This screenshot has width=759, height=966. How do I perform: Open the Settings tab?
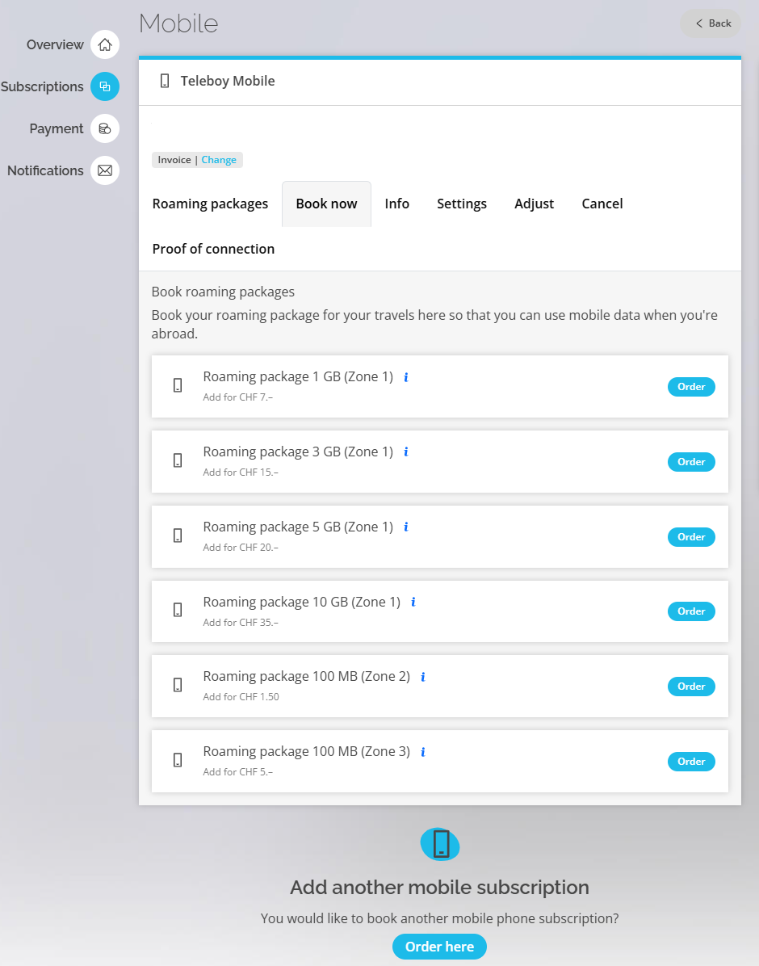point(461,204)
